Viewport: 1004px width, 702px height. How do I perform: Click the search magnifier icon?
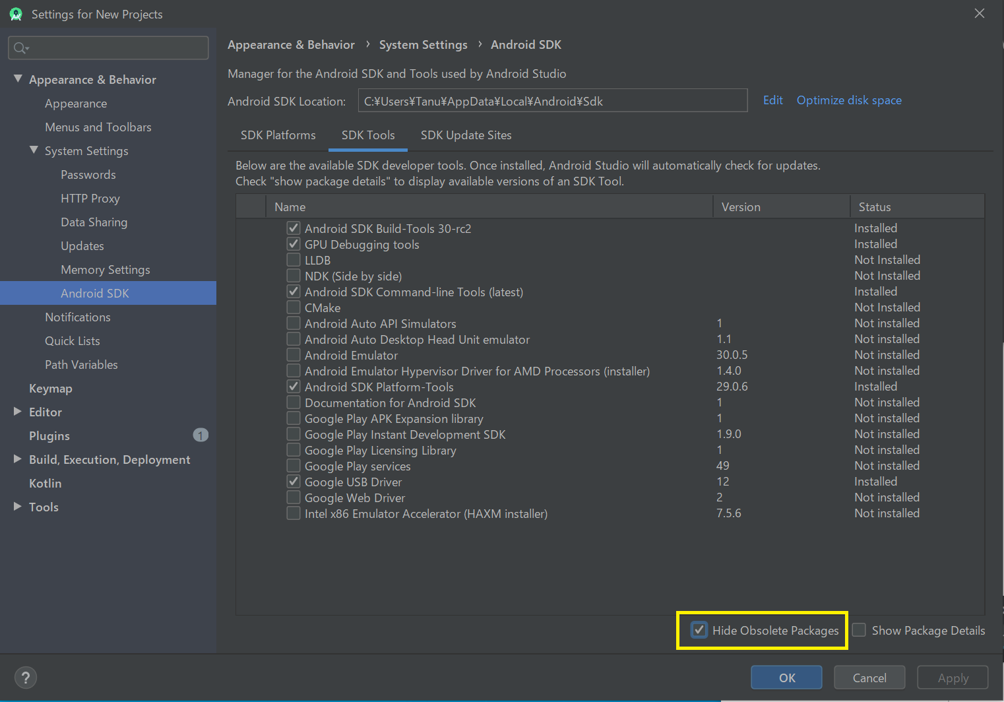pos(20,48)
